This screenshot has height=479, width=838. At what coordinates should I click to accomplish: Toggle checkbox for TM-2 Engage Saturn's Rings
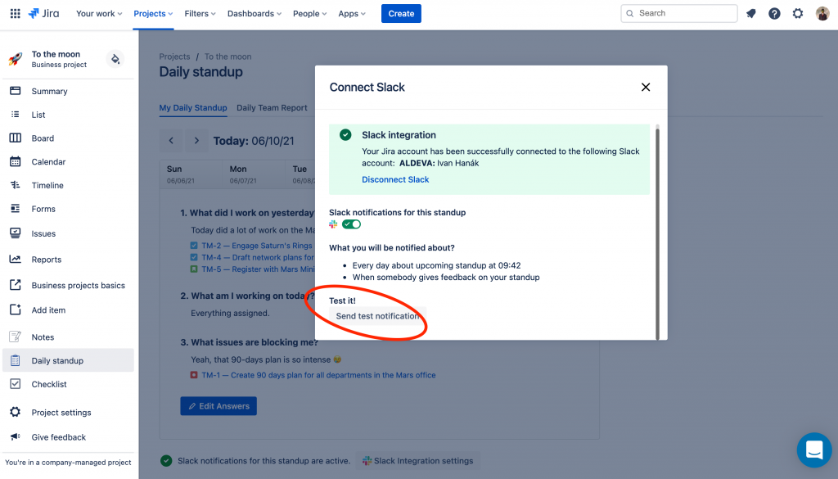194,246
